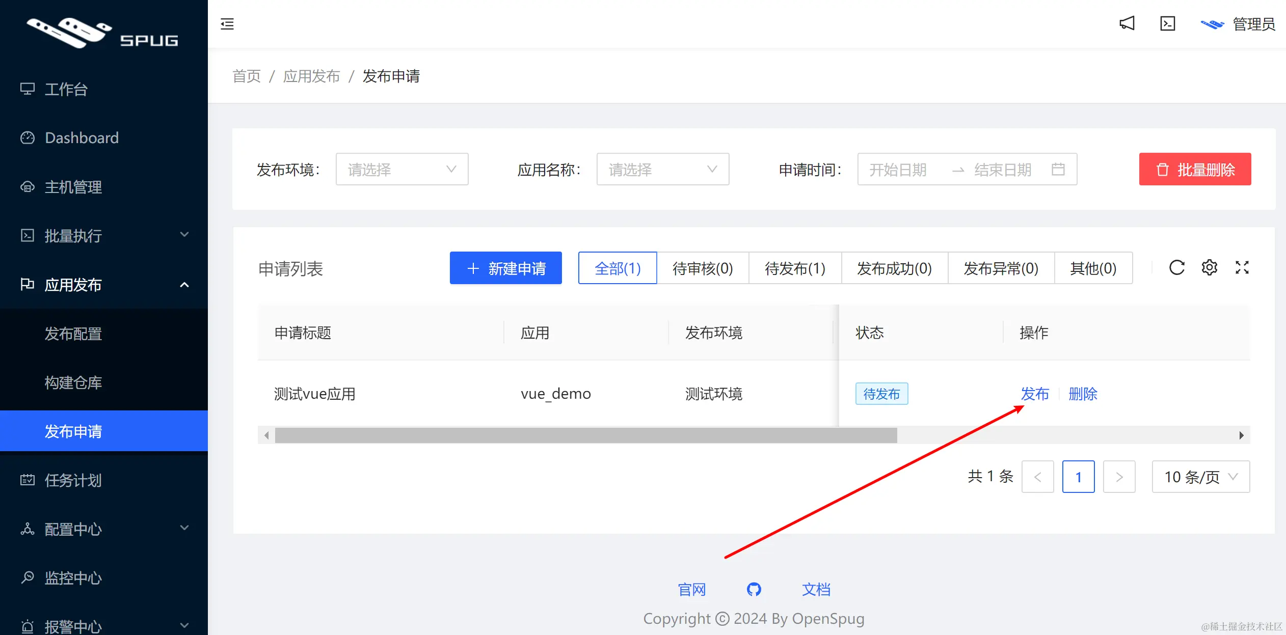Open table column settings gear
Image resolution: width=1286 pixels, height=635 pixels.
[x=1209, y=267]
